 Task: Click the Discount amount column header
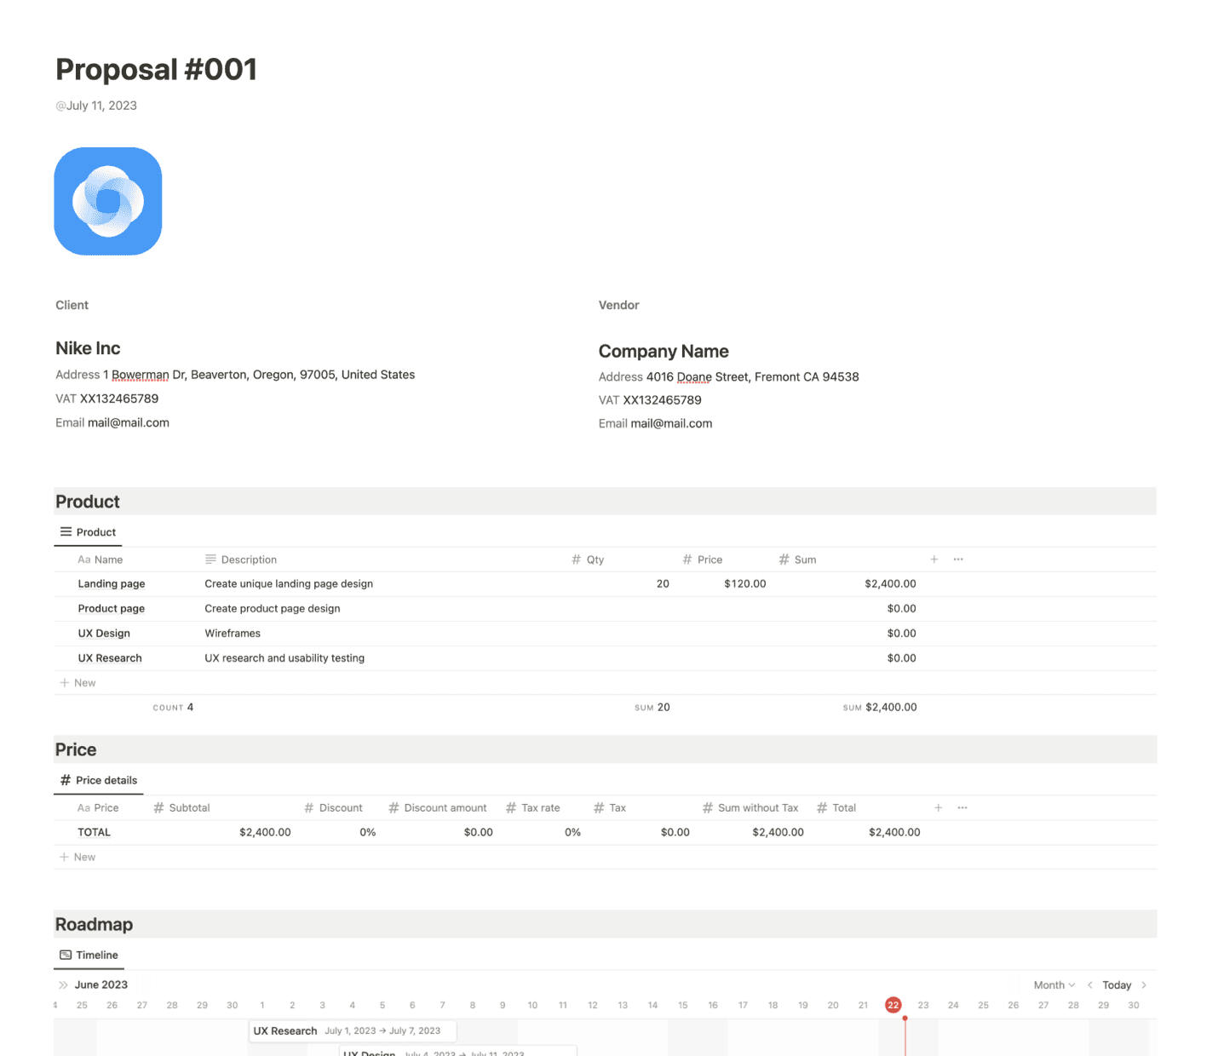(438, 808)
